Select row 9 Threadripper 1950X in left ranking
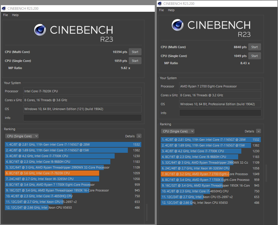Viewport: 278px width, 225px height. (73, 190)
